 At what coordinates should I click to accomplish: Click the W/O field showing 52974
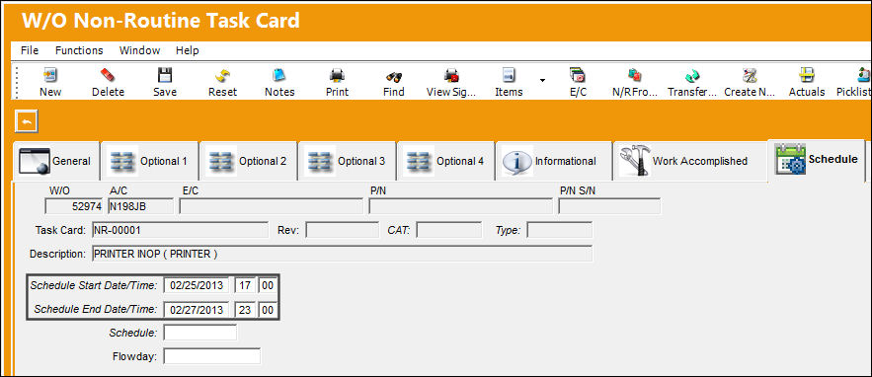click(x=74, y=206)
